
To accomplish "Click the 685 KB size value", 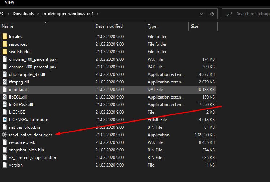I will (x=208, y=157).
